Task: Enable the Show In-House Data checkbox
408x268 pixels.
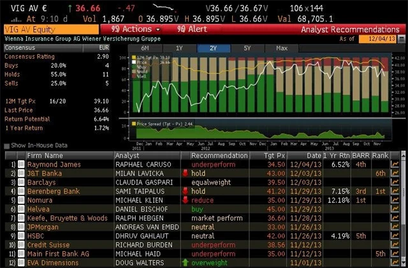Action: coord(7,146)
